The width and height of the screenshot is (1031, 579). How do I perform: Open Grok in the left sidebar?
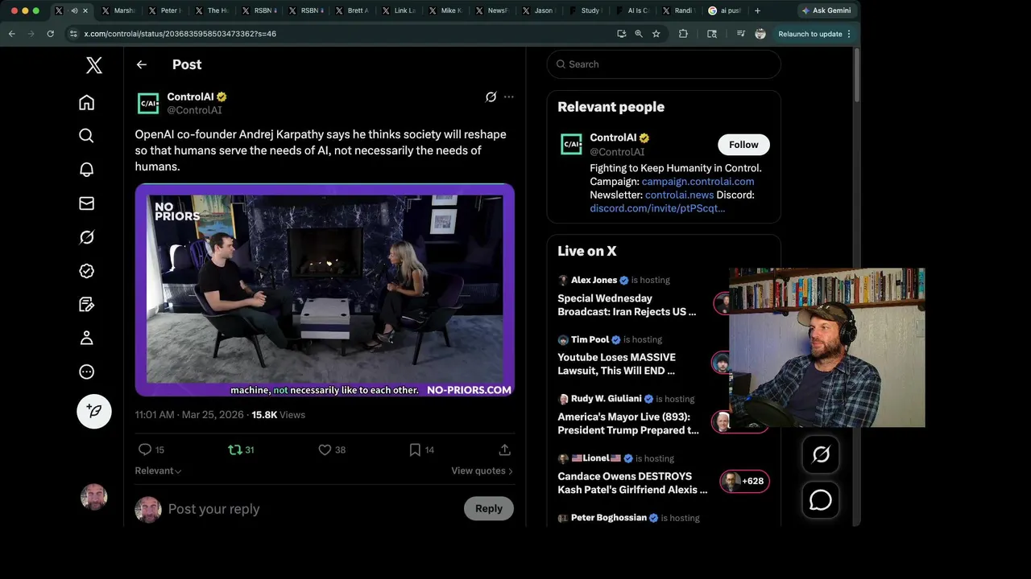click(86, 237)
